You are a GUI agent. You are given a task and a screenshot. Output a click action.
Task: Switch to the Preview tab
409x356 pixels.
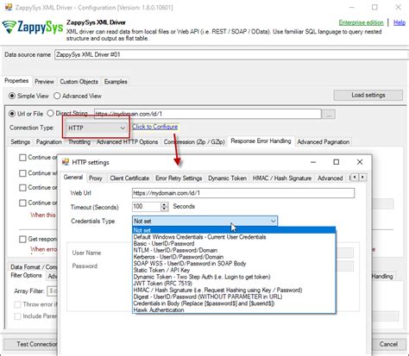coord(44,82)
